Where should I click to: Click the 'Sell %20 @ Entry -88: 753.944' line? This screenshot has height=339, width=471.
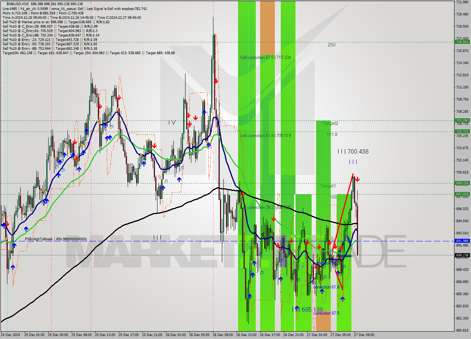50,48
